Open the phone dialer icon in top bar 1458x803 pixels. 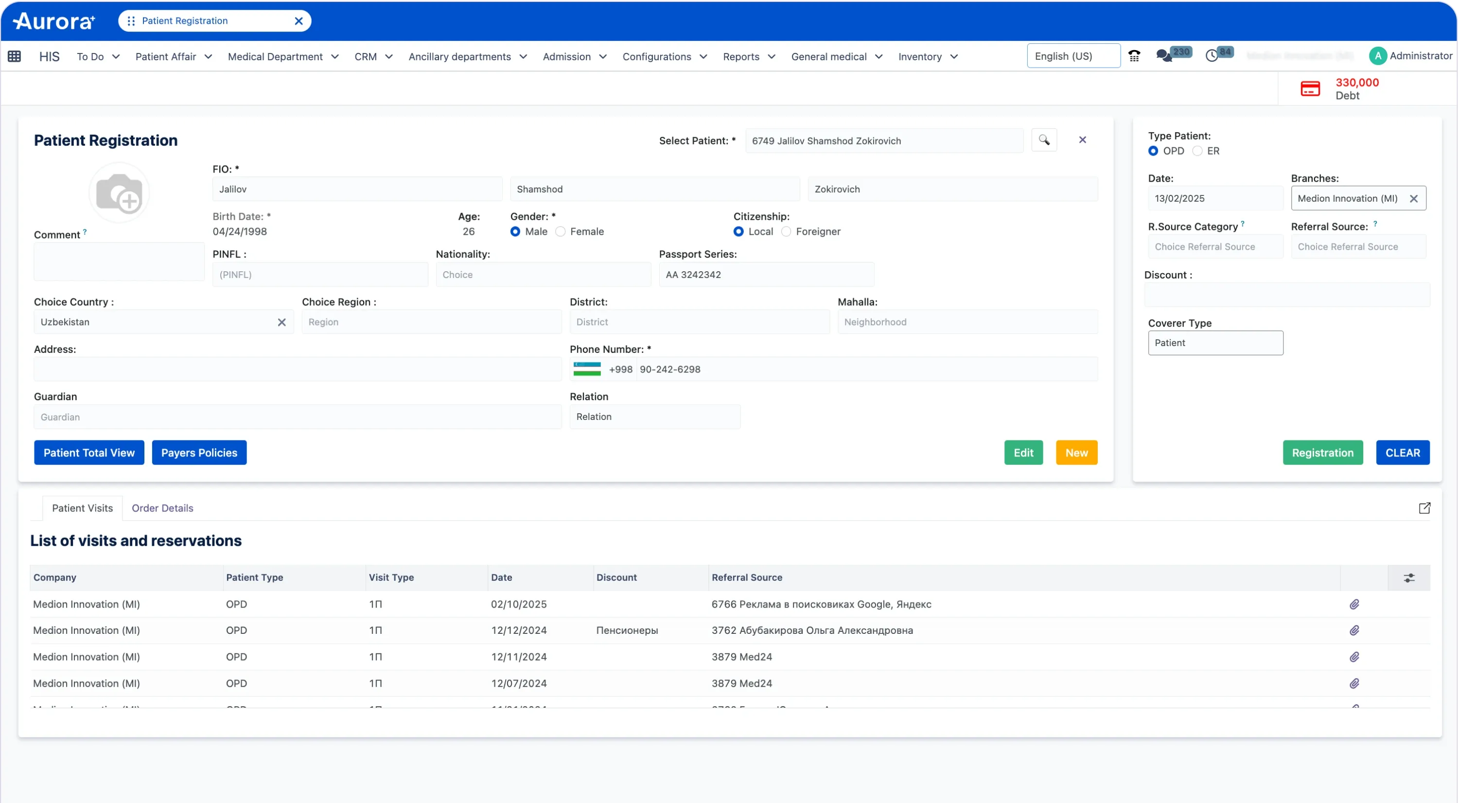[x=1135, y=55]
